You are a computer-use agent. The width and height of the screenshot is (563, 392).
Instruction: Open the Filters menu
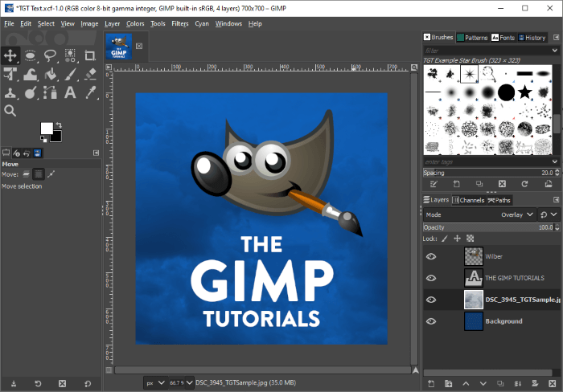[180, 23]
